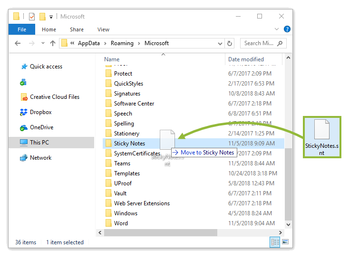Go back using the Back arrow
The image size is (349, 259).
tap(18, 43)
